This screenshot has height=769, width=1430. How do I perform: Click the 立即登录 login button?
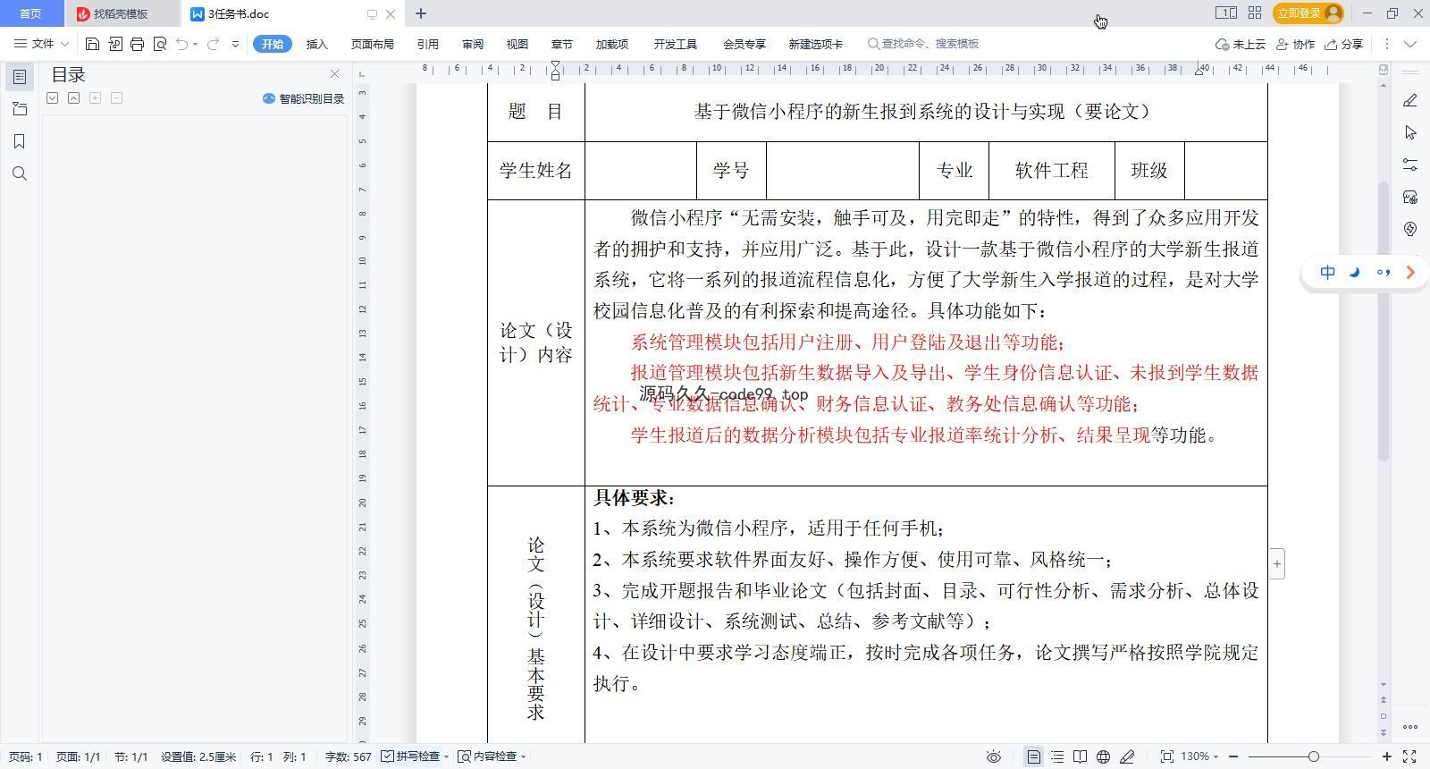pyautogui.click(x=1309, y=13)
